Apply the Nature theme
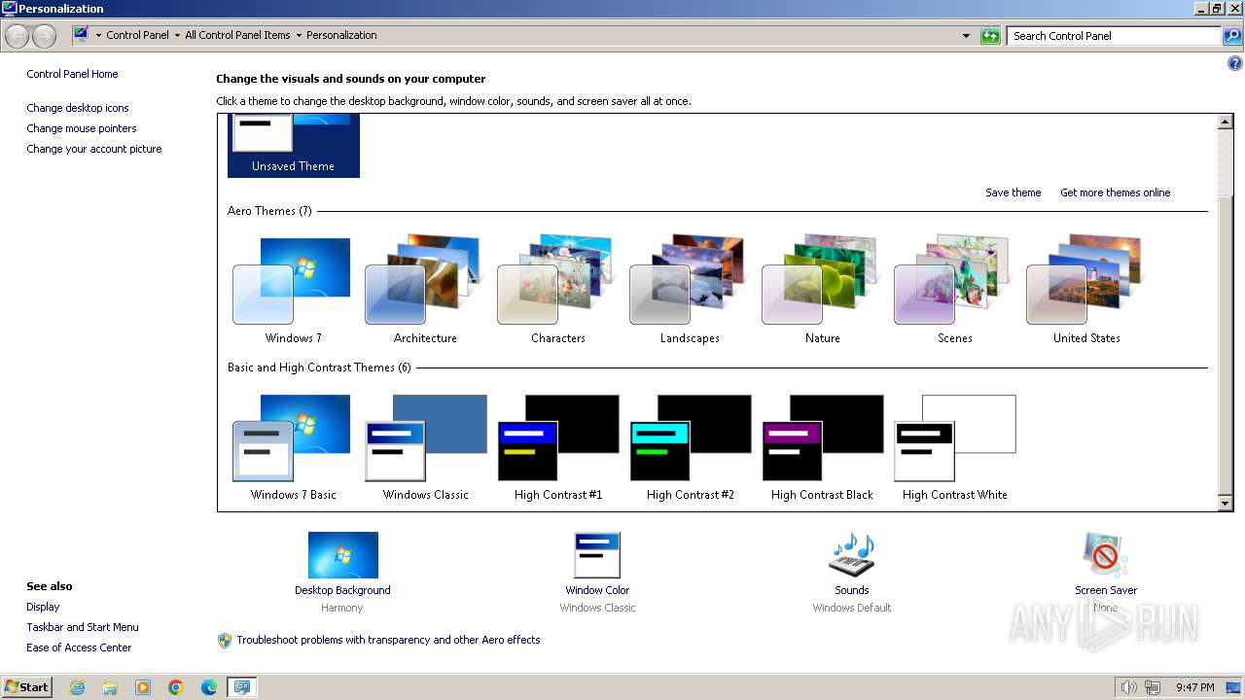 (x=822, y=290)
